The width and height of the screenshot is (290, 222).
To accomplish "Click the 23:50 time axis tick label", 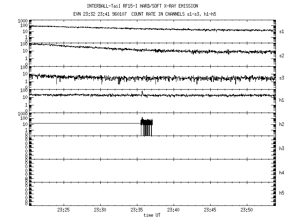I will [x=247, y=210].
